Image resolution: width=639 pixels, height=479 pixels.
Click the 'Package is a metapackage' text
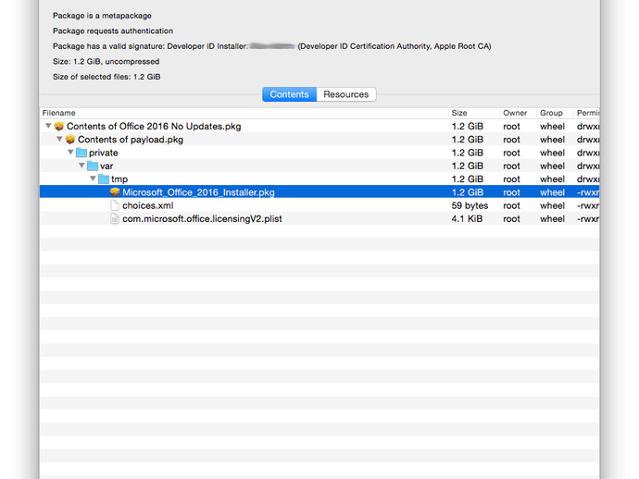[x=102, y=16]
